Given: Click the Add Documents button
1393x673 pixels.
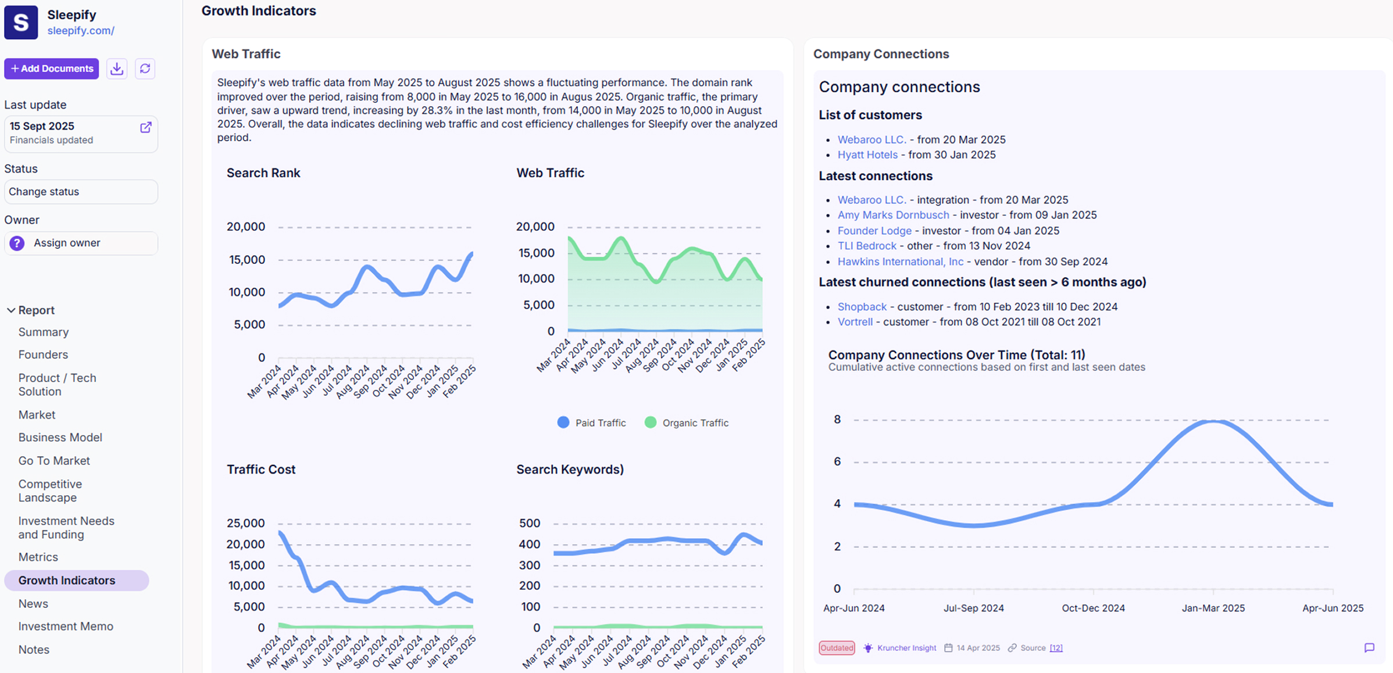Looking at the screenshot, I should click(x=52, y=69).
